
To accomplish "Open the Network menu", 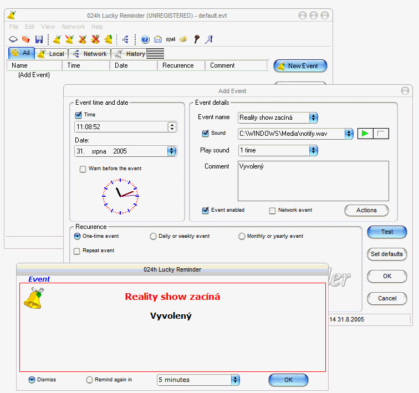I will tap(74, 27).
